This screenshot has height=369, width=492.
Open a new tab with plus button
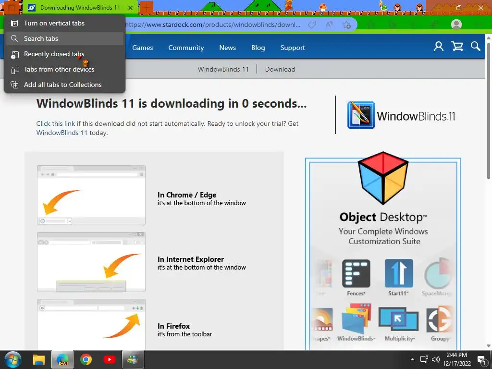coord(146,8)
